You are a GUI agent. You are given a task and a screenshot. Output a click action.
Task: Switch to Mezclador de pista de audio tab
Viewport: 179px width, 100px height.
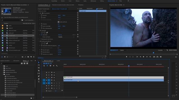pyautogui.click(x=63, y=5)
